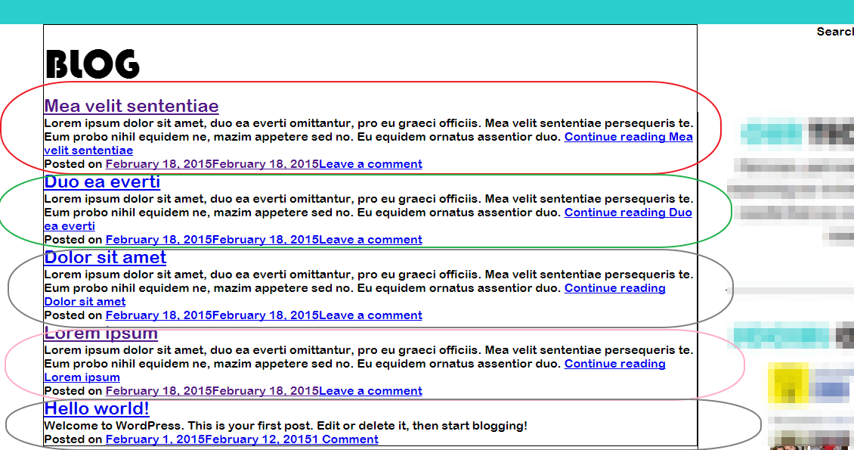Screen dimensions: 854x450
Task: Follow 'Continue reading Duo ea everti' link
Action: click(x=628, y=213)
